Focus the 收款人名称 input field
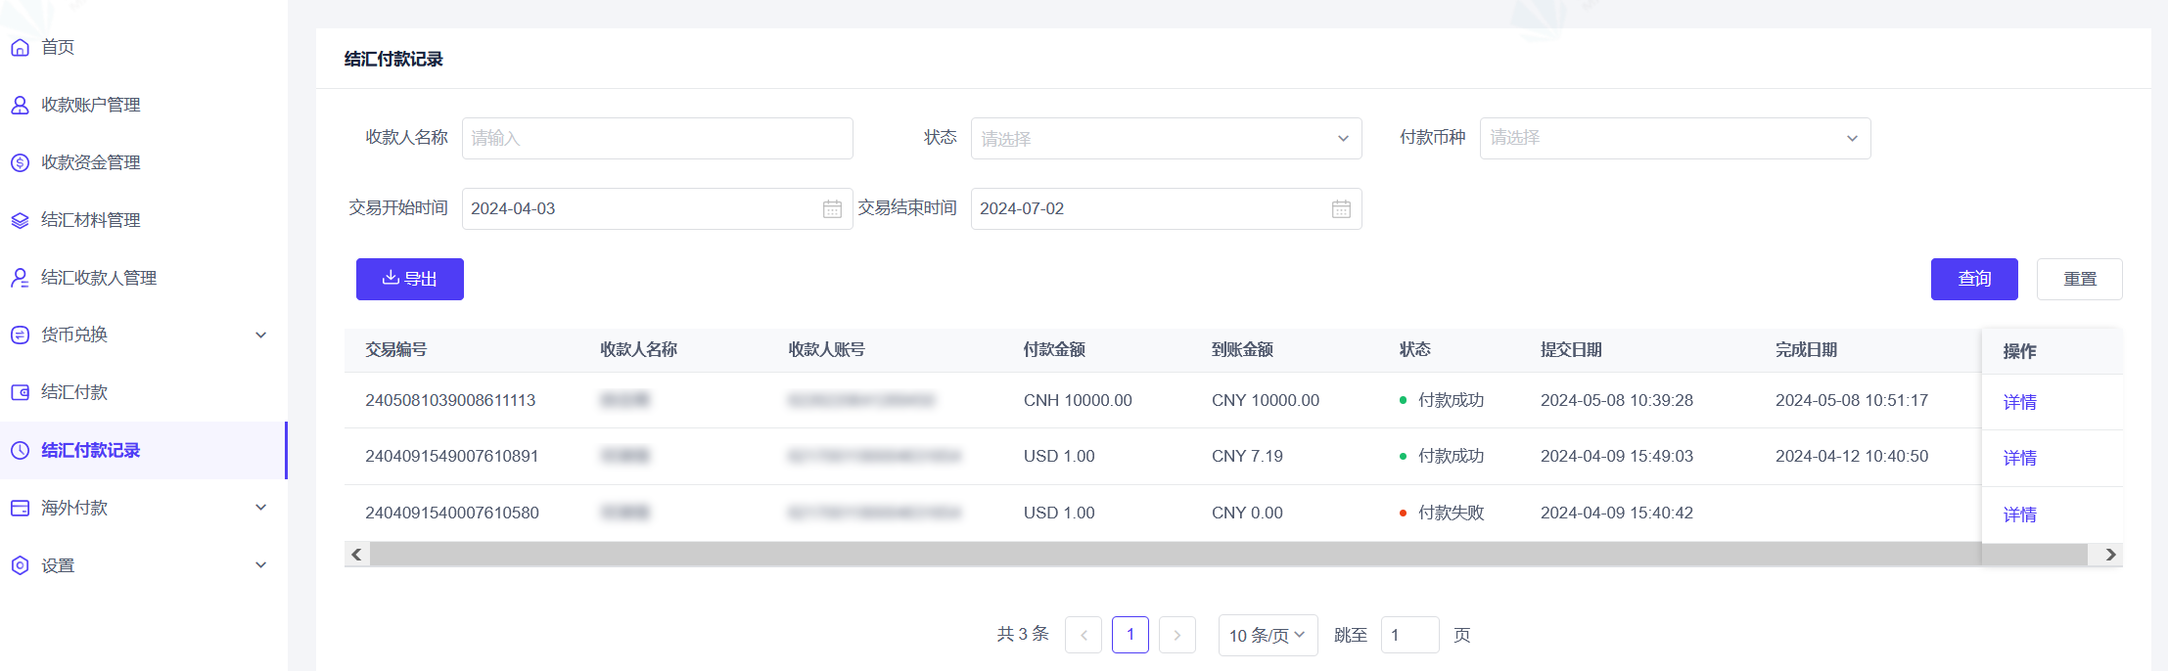 (x=657, y=139)
